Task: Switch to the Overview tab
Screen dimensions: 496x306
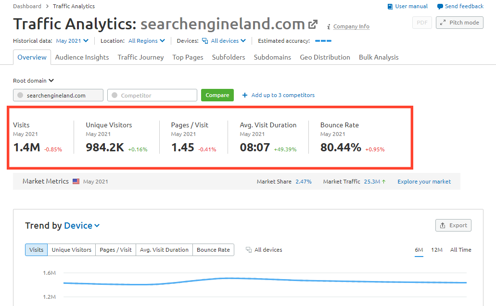Action: point(32,57)
